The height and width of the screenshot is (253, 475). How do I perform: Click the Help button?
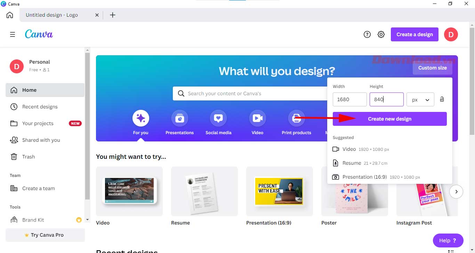448,240
